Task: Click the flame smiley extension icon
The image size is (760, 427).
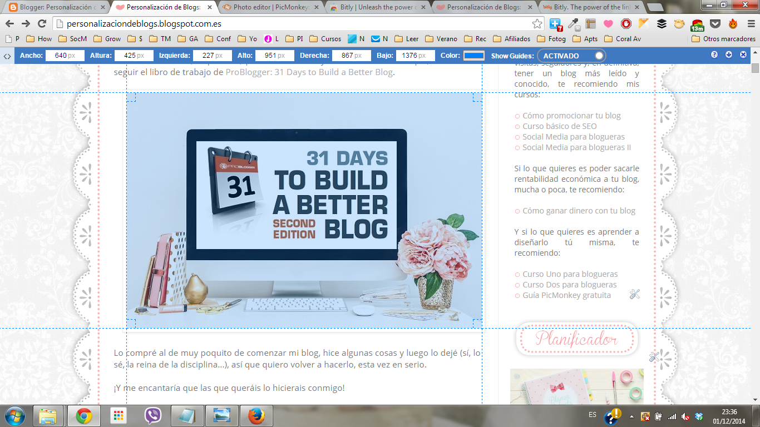Action: pyautogui.click(x=733, y=24)
